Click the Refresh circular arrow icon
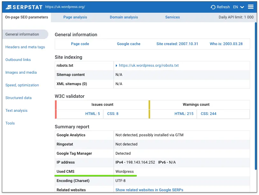Viewport: 259px width, 195px height. 213,7
